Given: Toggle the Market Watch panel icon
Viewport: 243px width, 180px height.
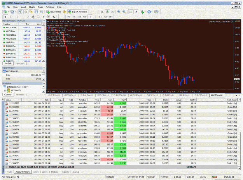Looking at the screenshot, I should [20, 12].
